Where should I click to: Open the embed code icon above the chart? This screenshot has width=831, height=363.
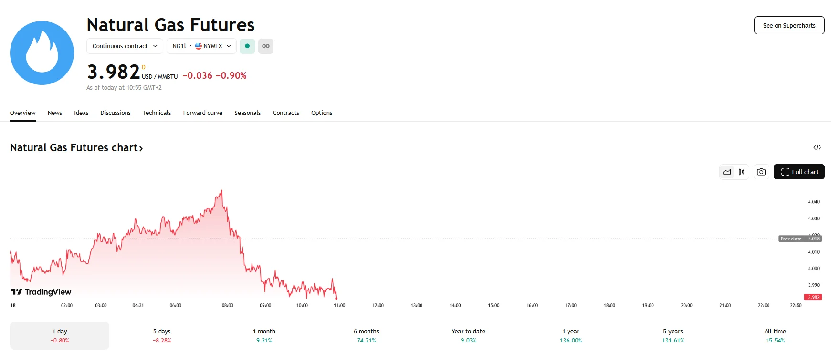[818, 147]
